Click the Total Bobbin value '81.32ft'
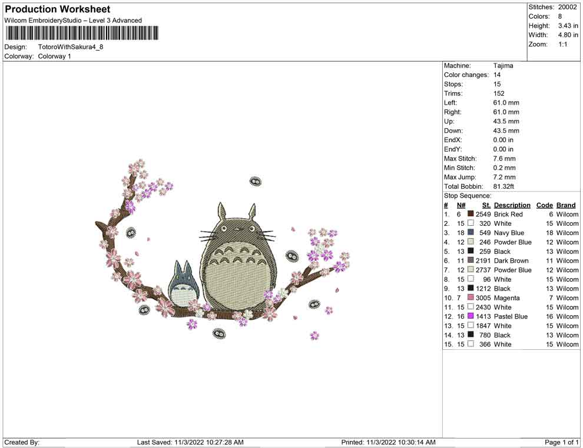This screenshot has height=448, width=583. [x=504, y=186]
